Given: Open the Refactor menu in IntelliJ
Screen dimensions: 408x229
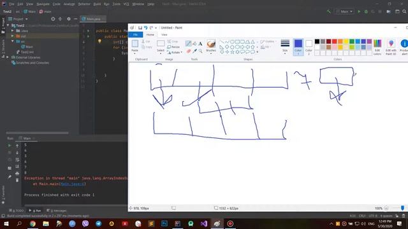Looking at the screenshot, I should point(84,4).
